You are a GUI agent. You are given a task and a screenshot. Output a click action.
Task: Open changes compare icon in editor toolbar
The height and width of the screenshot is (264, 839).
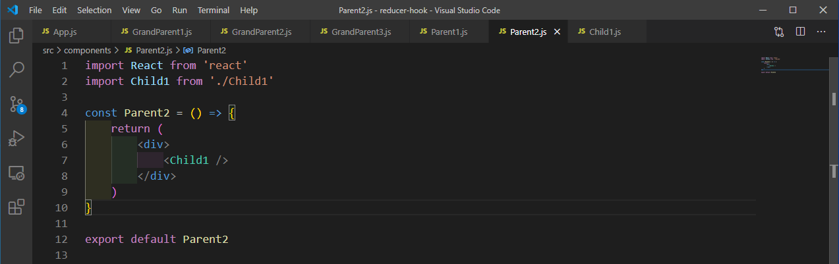(x=779, y=32)
